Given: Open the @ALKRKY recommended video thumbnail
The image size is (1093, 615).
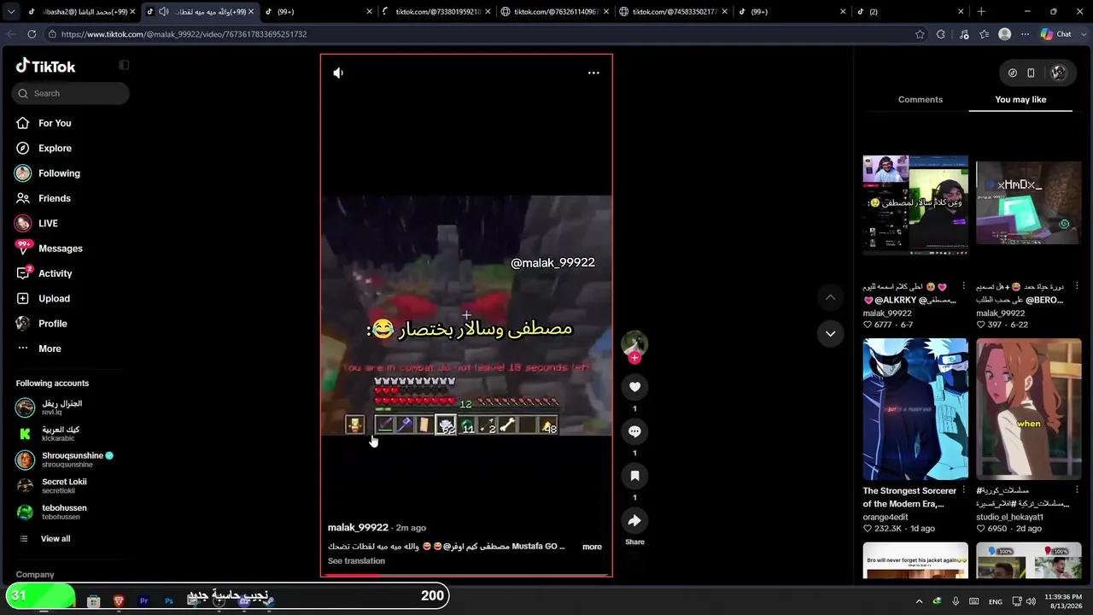Looking at the screenshot, I should coord(915,205).
